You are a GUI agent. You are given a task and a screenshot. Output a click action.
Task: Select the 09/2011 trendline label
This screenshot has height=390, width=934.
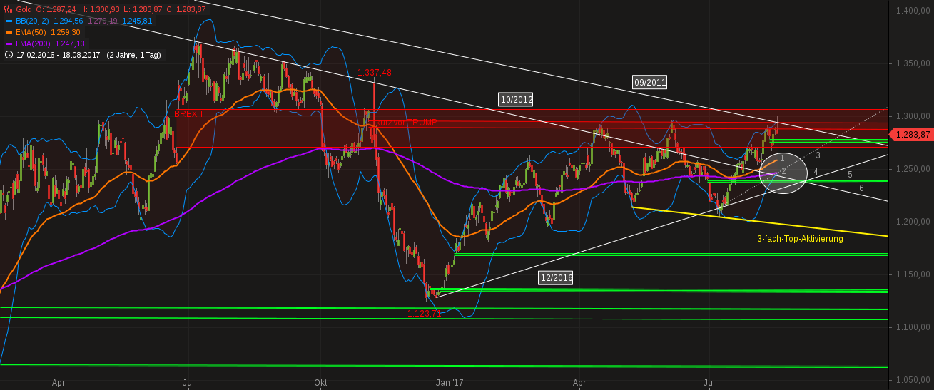649,82
